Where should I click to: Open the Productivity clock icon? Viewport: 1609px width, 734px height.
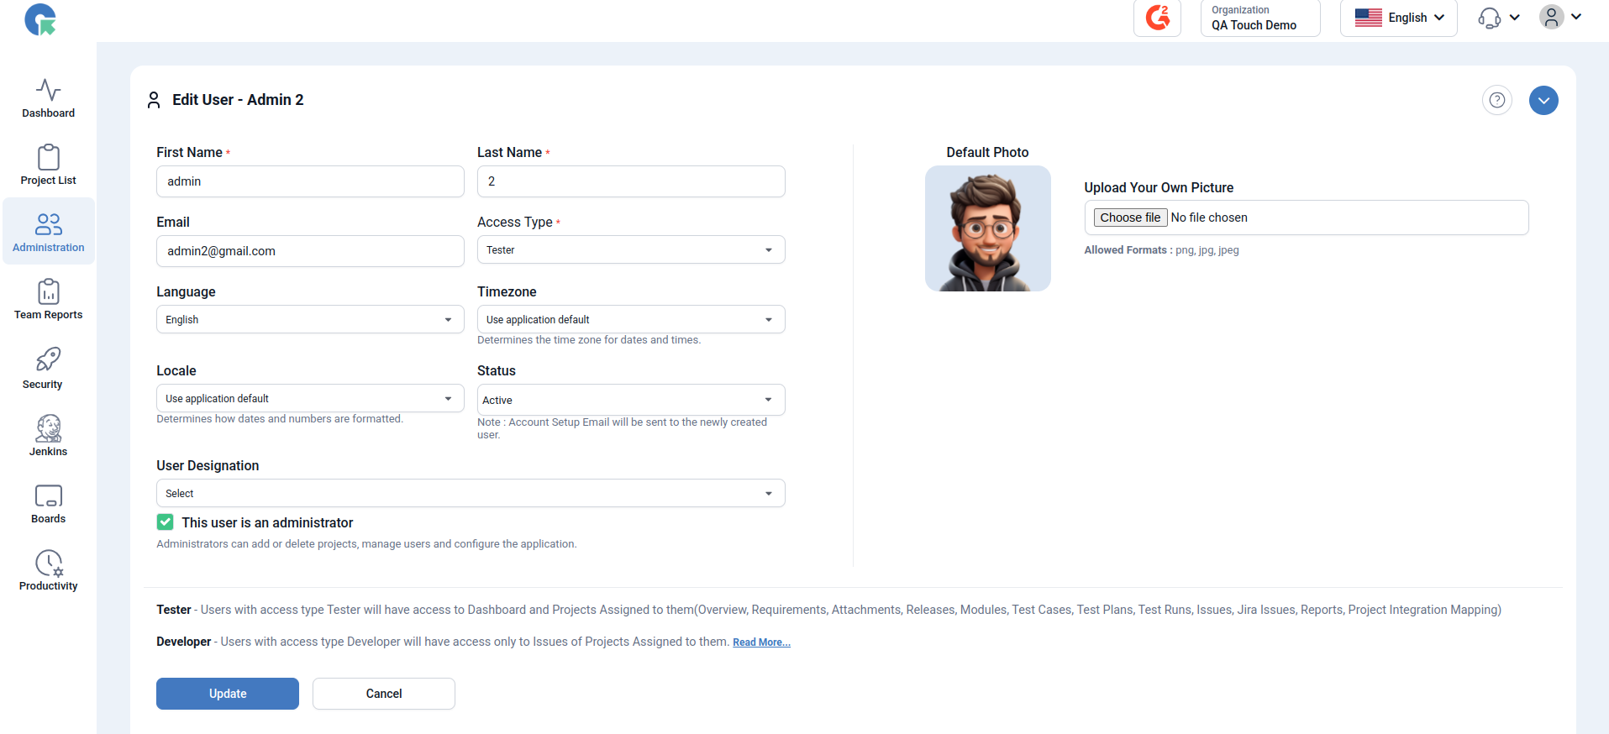point(48,563)
